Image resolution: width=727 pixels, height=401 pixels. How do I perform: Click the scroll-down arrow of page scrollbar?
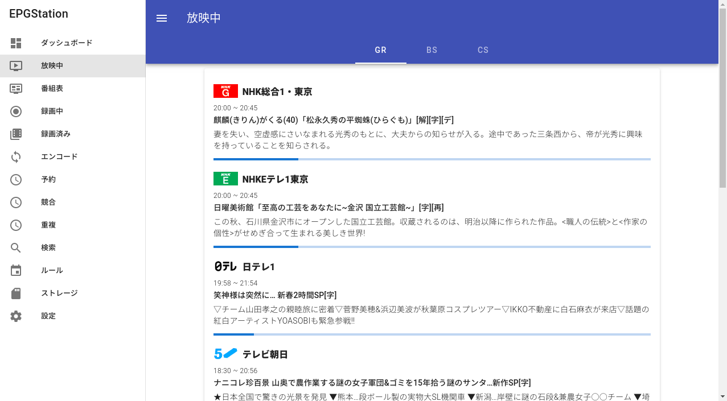tap(722, 396)
